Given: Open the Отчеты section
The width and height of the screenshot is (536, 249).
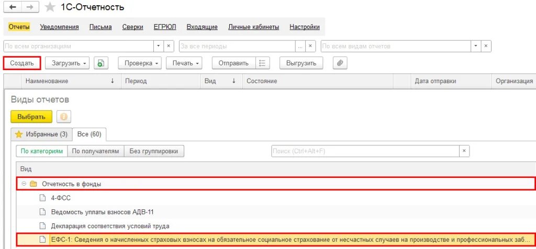Looking at the screenshot, I should point(19,27).
